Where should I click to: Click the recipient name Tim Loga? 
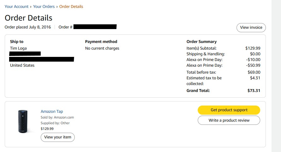pyautogui.click(x=19, y=48)
